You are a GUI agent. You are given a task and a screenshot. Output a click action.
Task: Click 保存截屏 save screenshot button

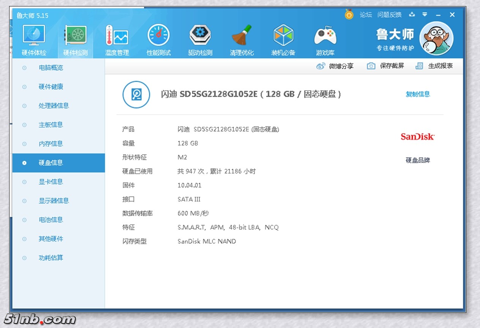tap(385, 66)
